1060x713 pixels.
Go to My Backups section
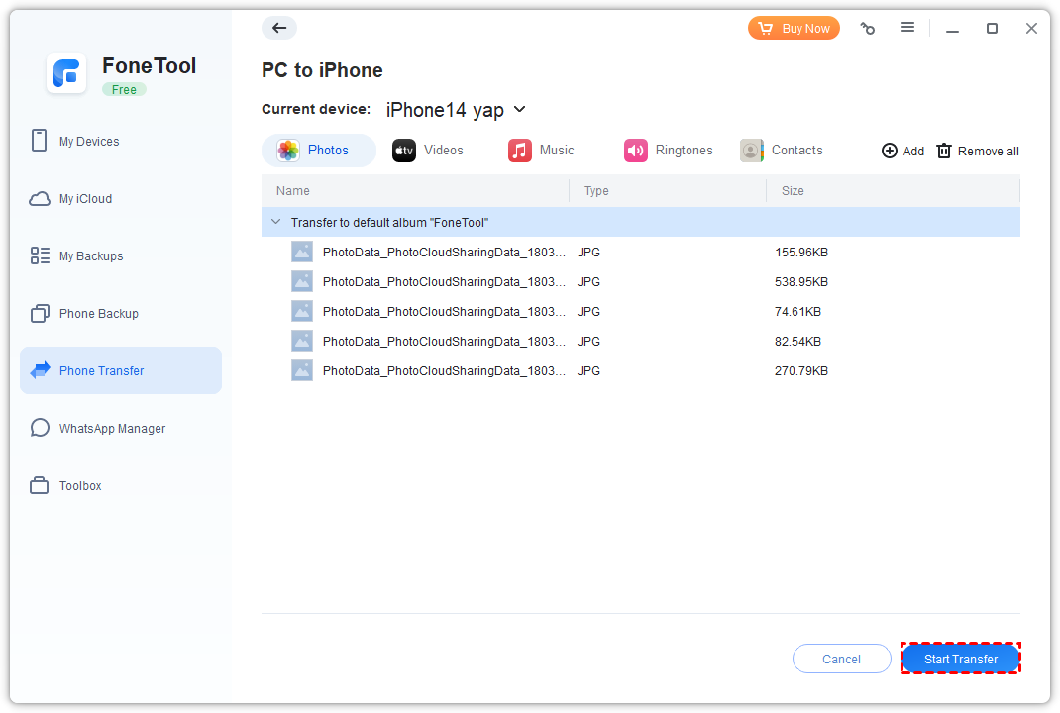point(90,256)
